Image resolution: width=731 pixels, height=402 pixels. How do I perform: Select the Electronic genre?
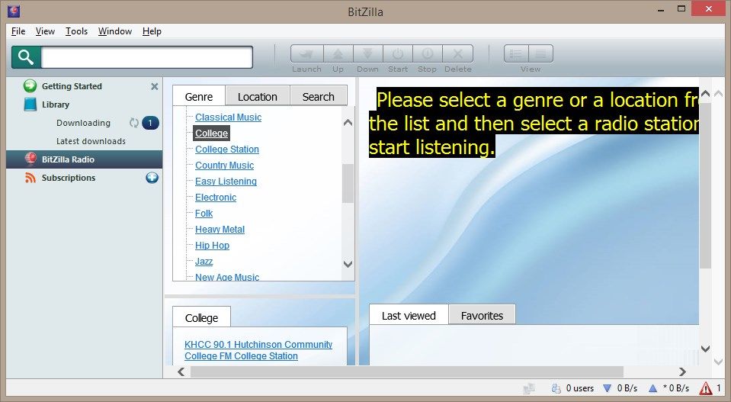[216, 198]
